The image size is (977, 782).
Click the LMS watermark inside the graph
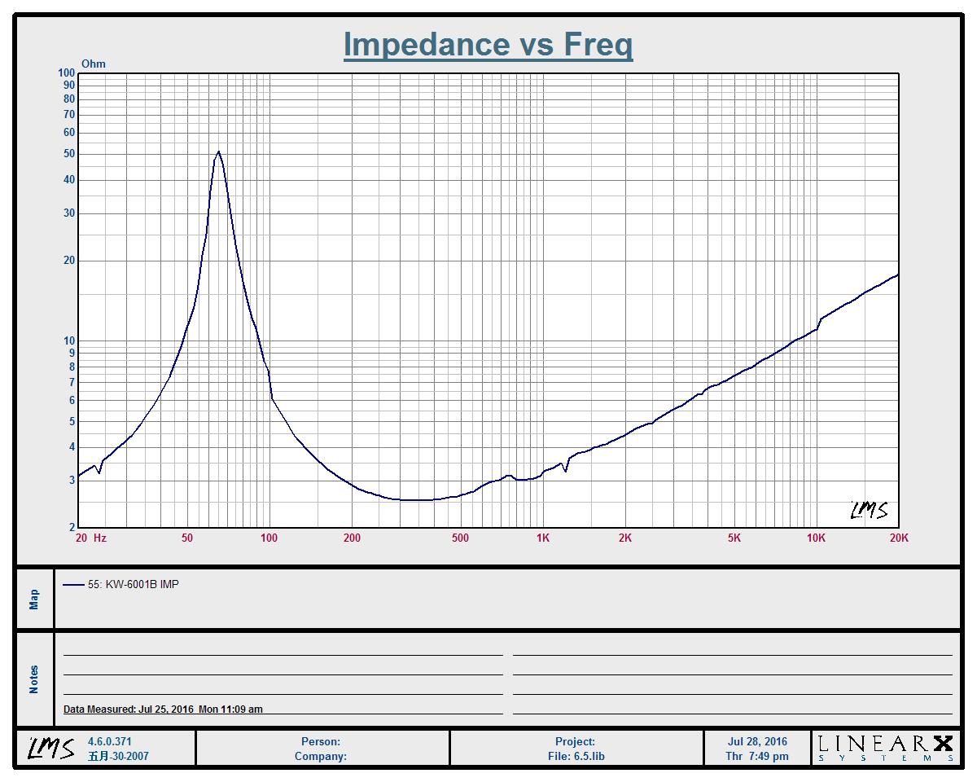coord(868,510)
